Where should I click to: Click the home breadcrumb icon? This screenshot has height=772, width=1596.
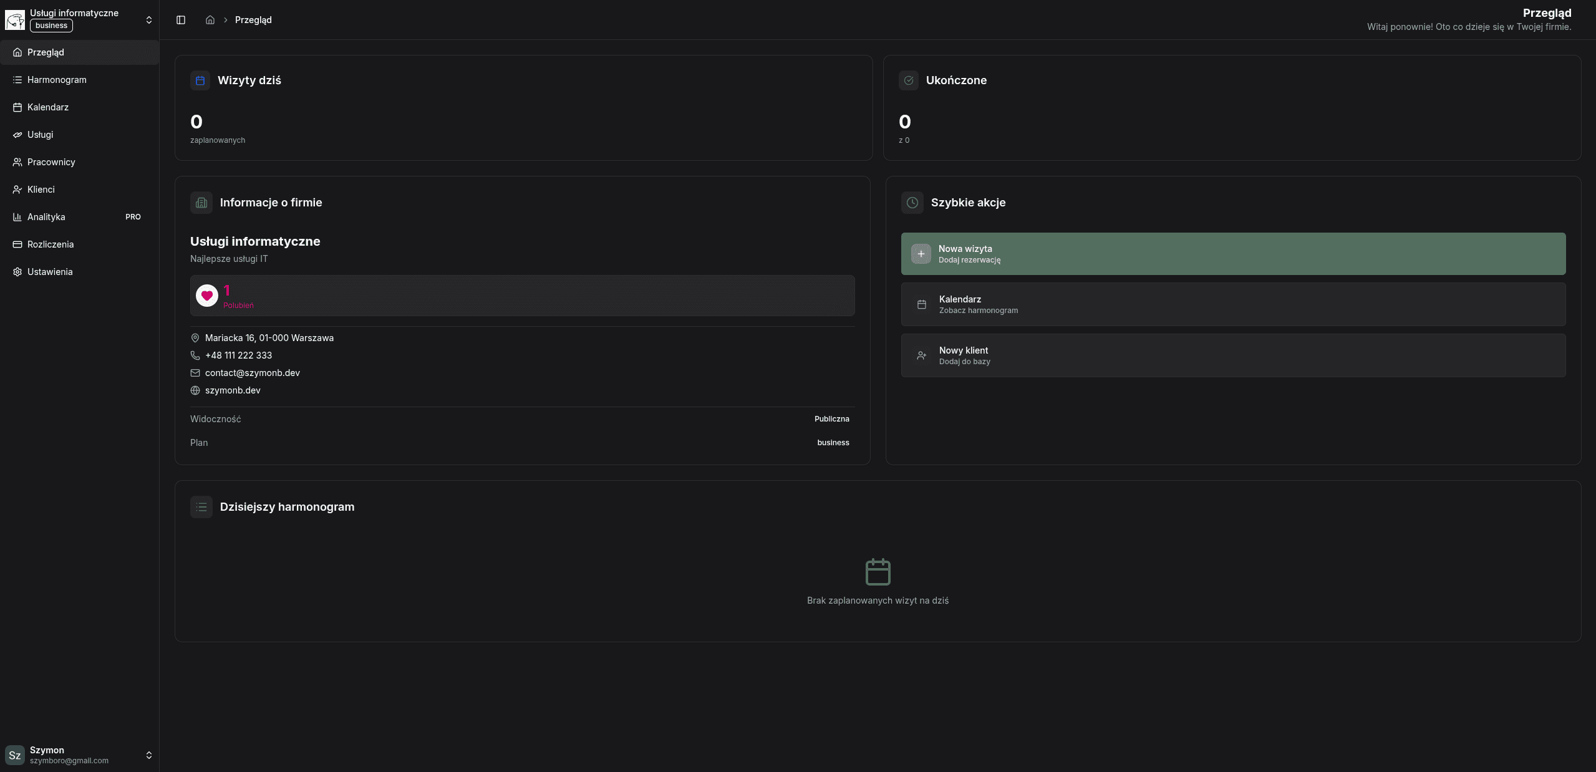tap(210, 20)
